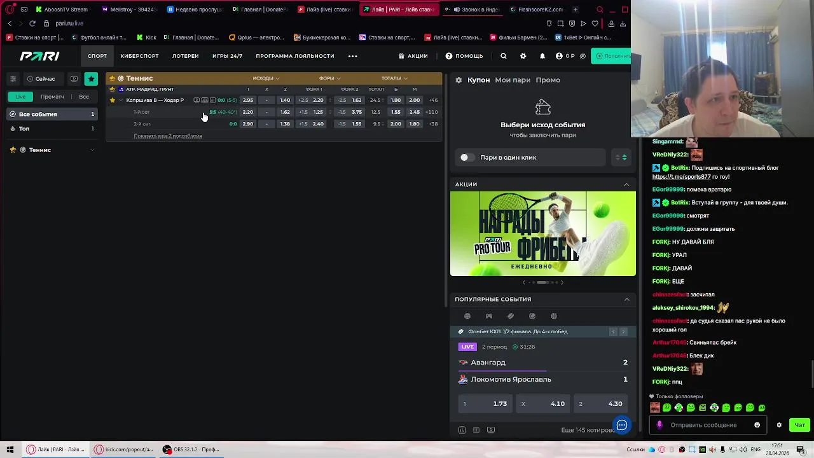Toggle Пари в один клик switch
Image resolution: width=814 pixels, height=458 pixels.
point(467,157)
